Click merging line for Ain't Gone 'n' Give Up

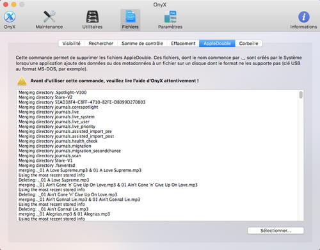click(x=108, y=185)
